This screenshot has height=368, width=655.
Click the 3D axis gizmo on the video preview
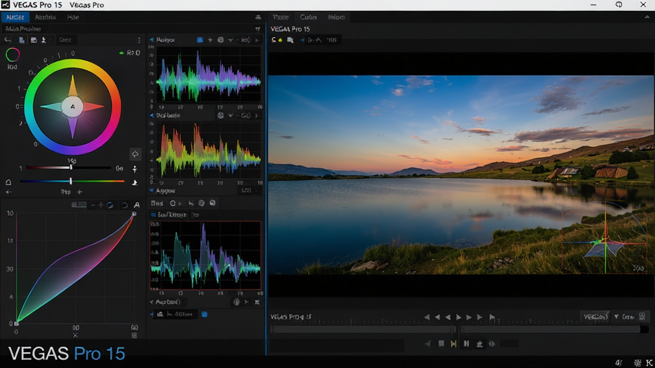605,242
